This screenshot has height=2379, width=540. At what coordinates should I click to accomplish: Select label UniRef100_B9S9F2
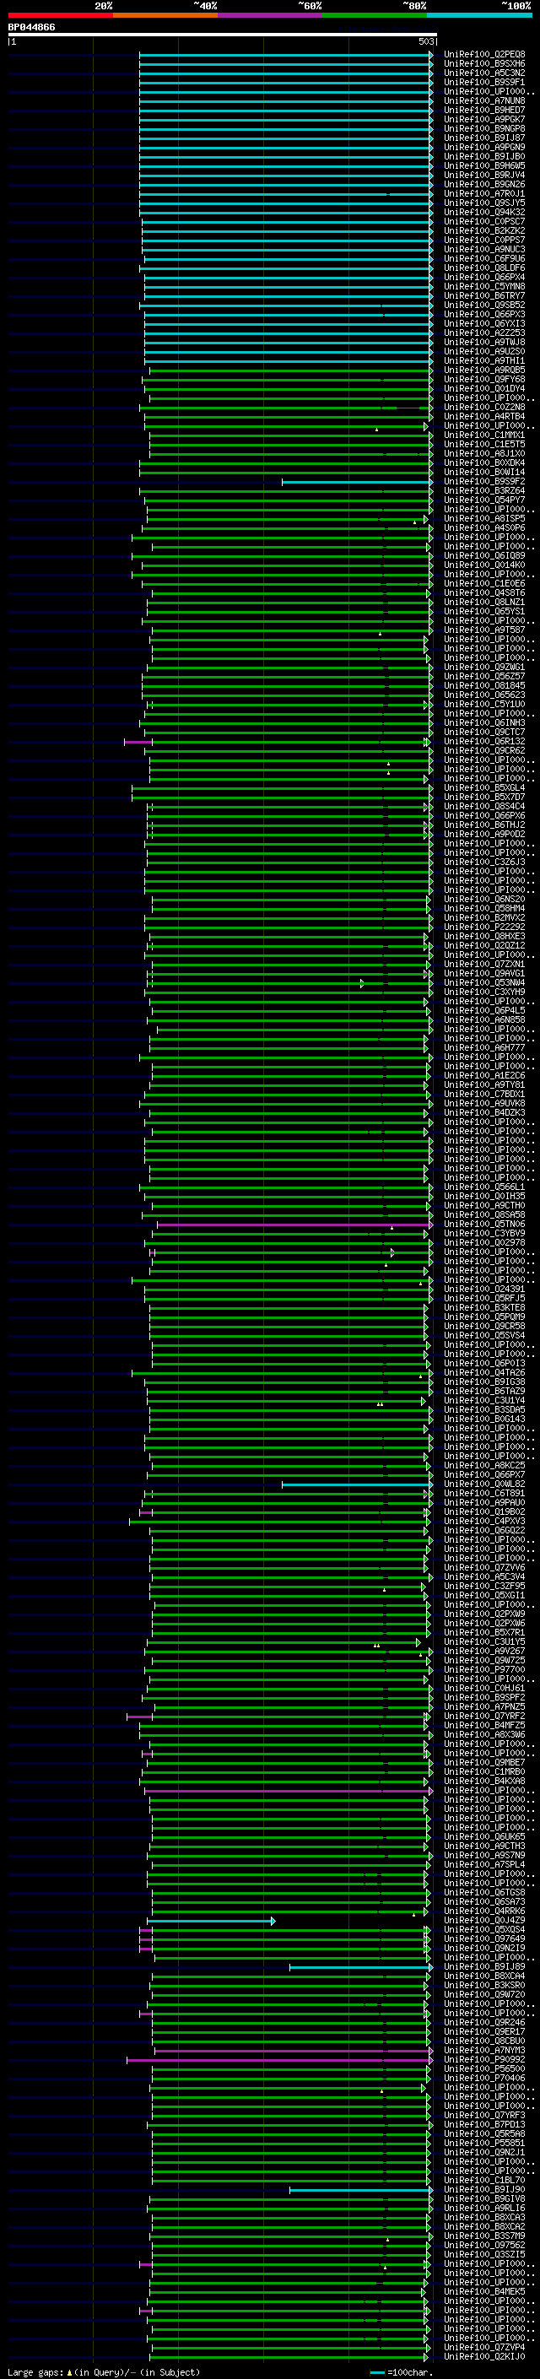pos(484,482)
